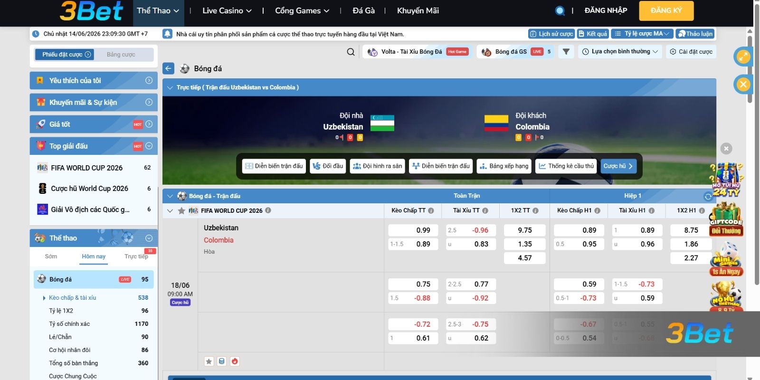Viewport: 760px width, 380px height.
Task: Show Kèo Chấp TT column info icon
Action: [x=431, y=210]
